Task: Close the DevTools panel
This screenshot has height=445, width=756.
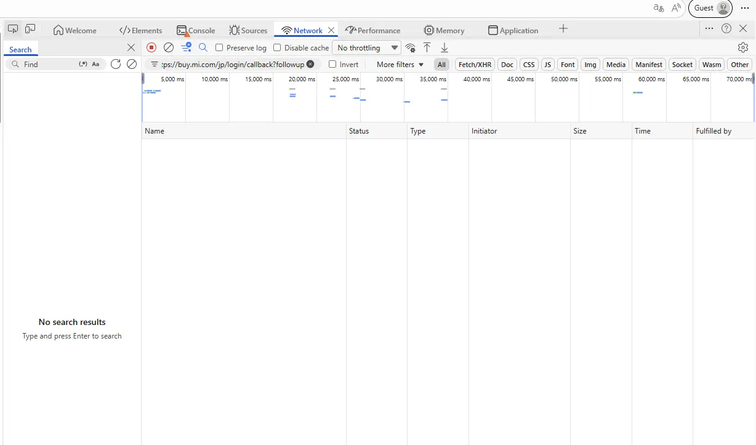Action: tap(743, 28)
